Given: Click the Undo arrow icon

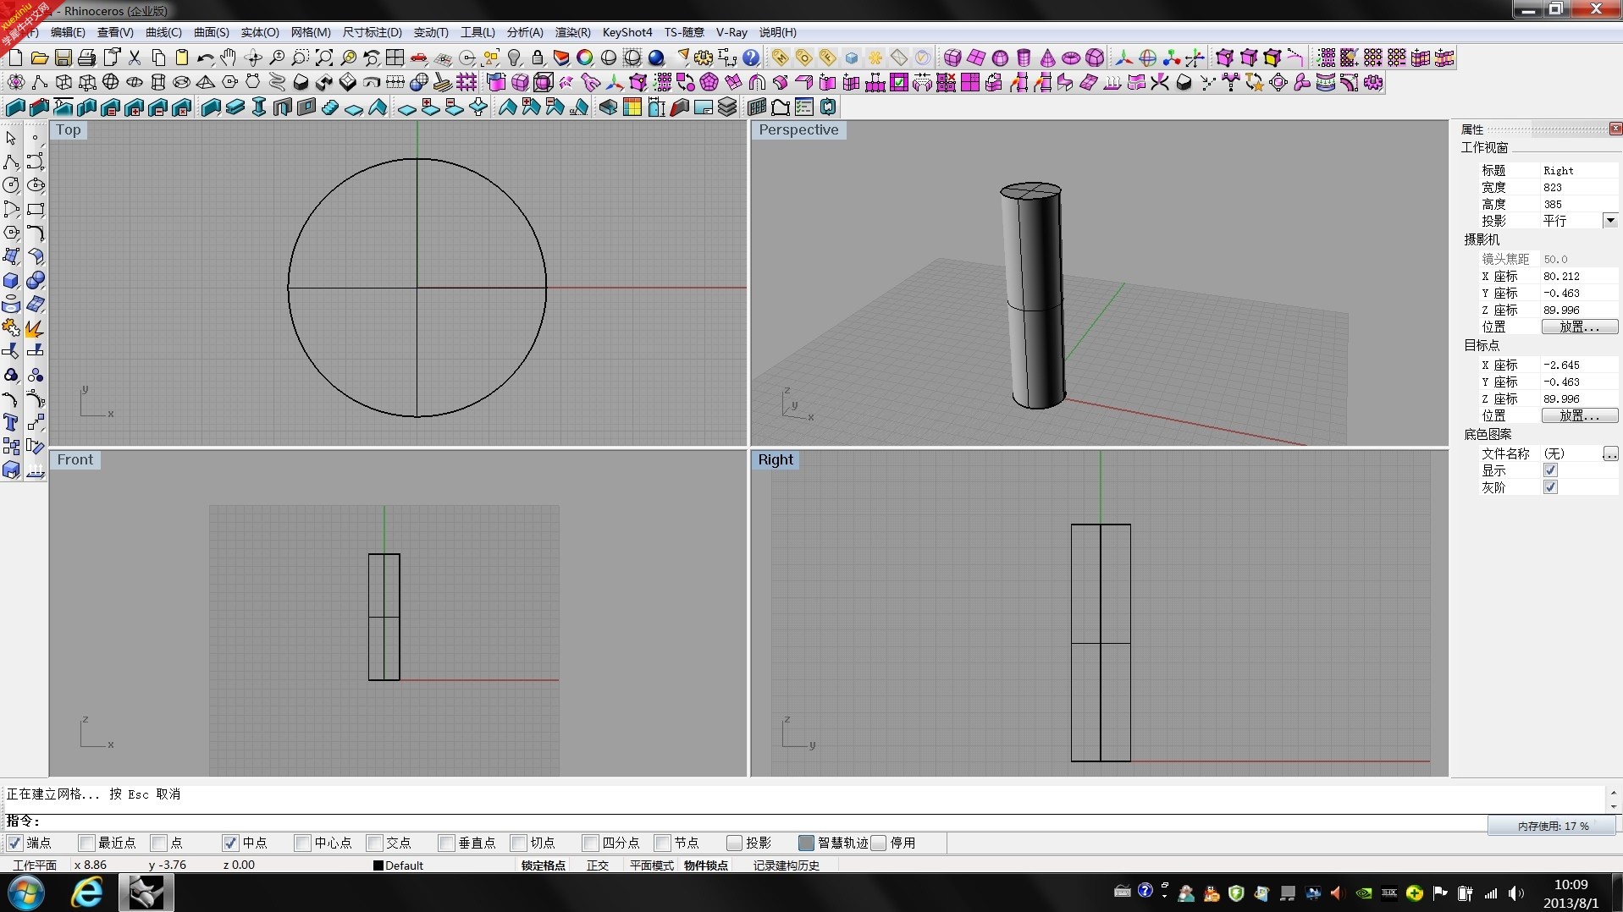Looking at the screenshot, I should coord(205,58).
